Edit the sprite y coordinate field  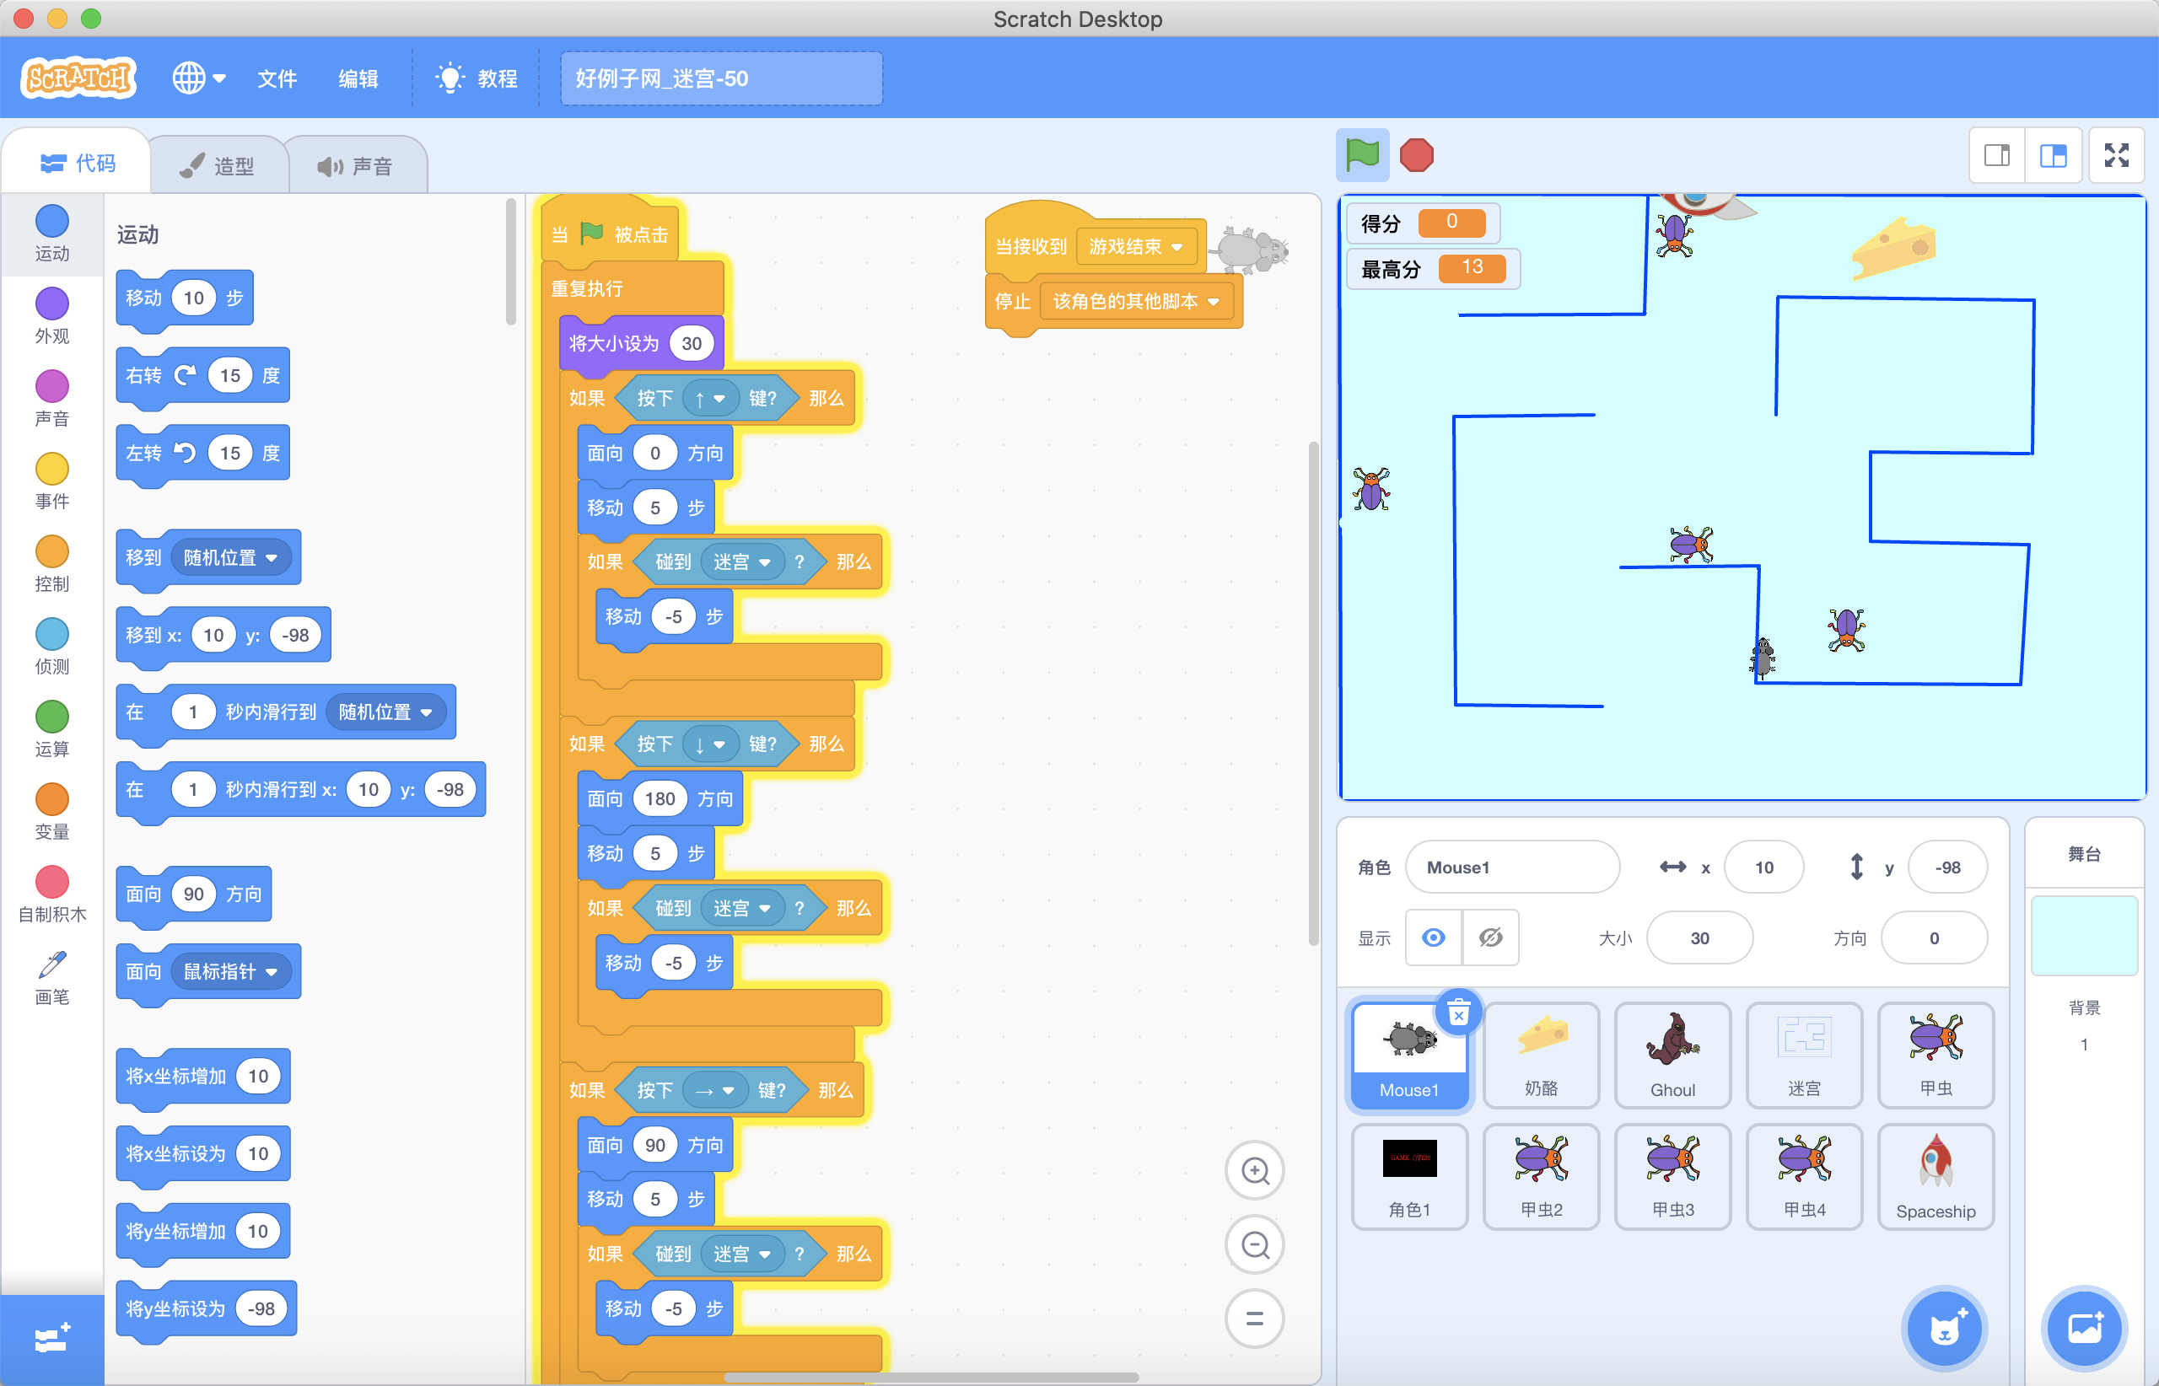[x=1946, y=867]
